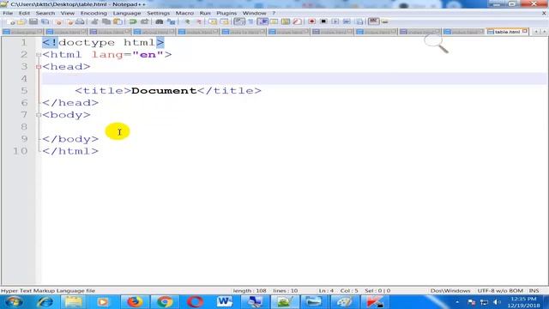Open the View menu

pos(68,13)
